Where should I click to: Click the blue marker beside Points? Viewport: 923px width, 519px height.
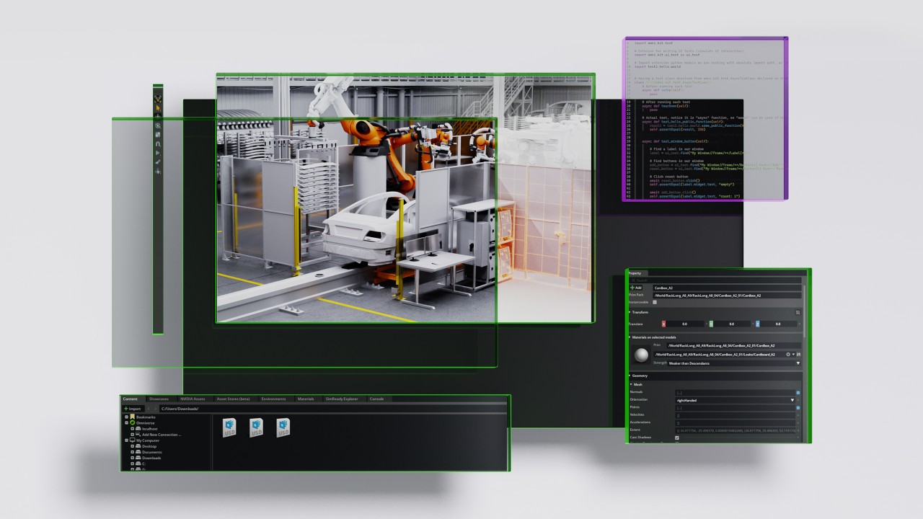click(798, 408)
